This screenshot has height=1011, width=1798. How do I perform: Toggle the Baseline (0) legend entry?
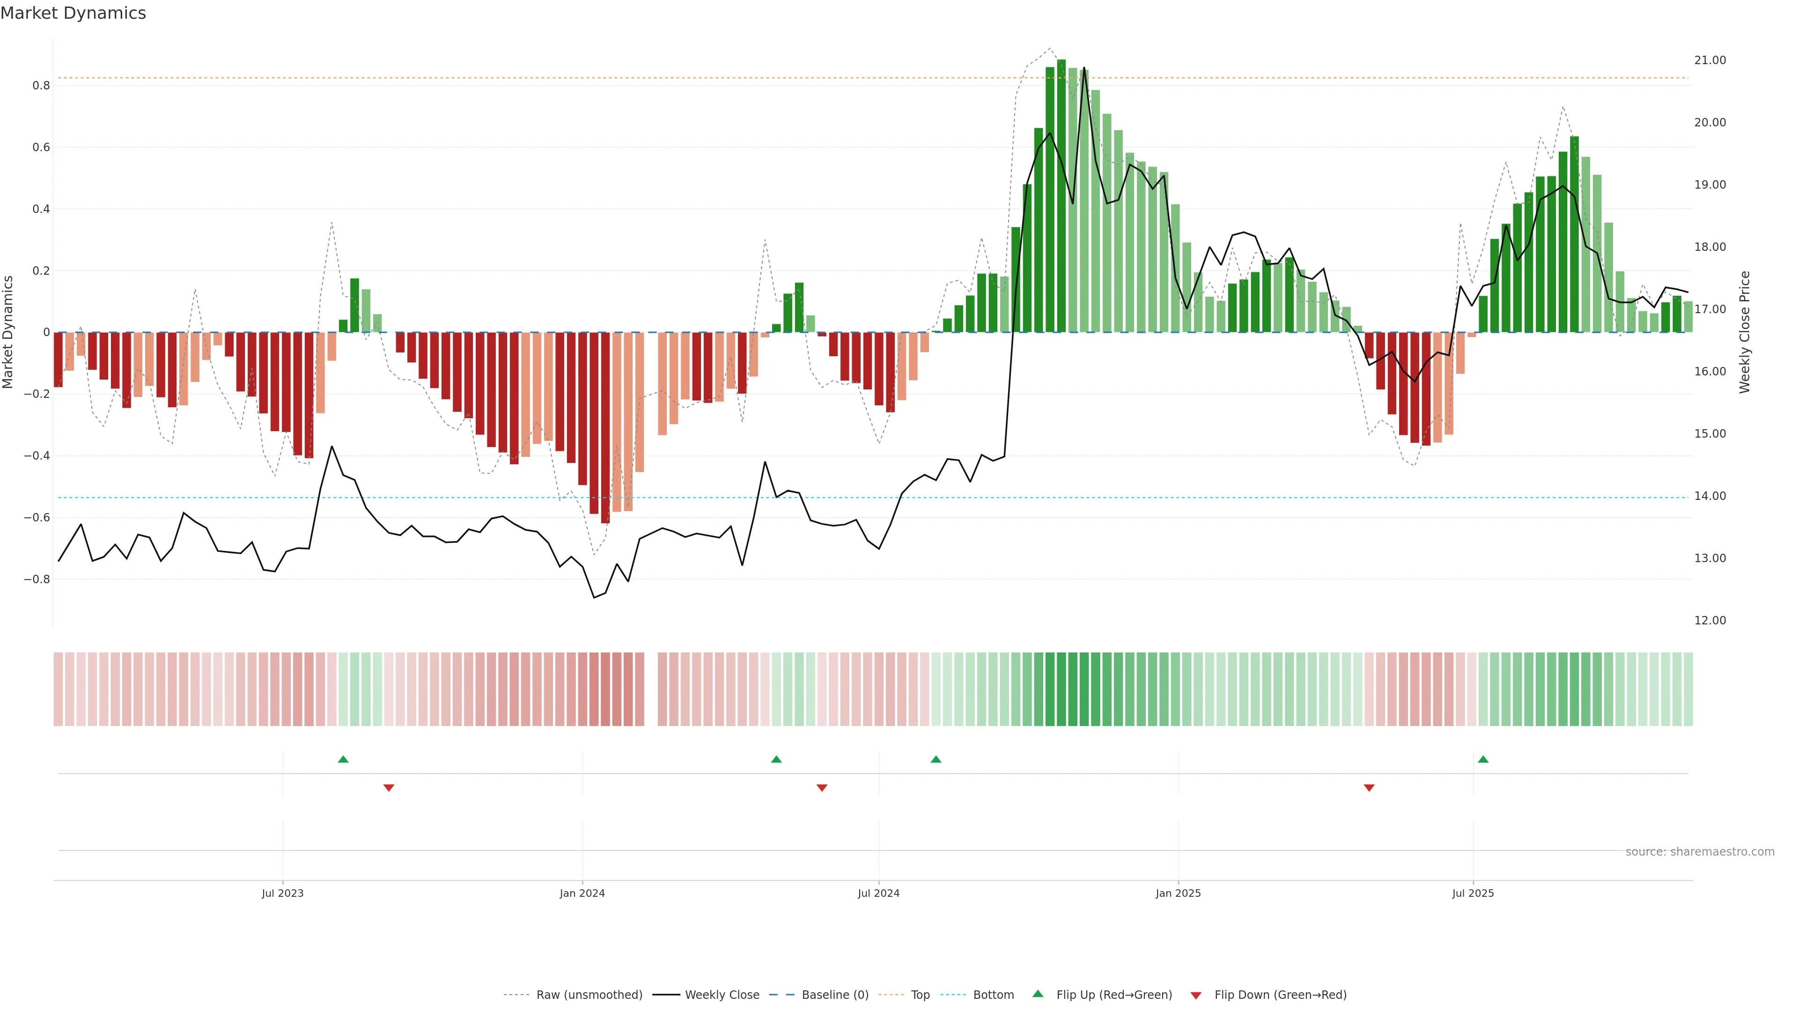(x=835, y=995)
